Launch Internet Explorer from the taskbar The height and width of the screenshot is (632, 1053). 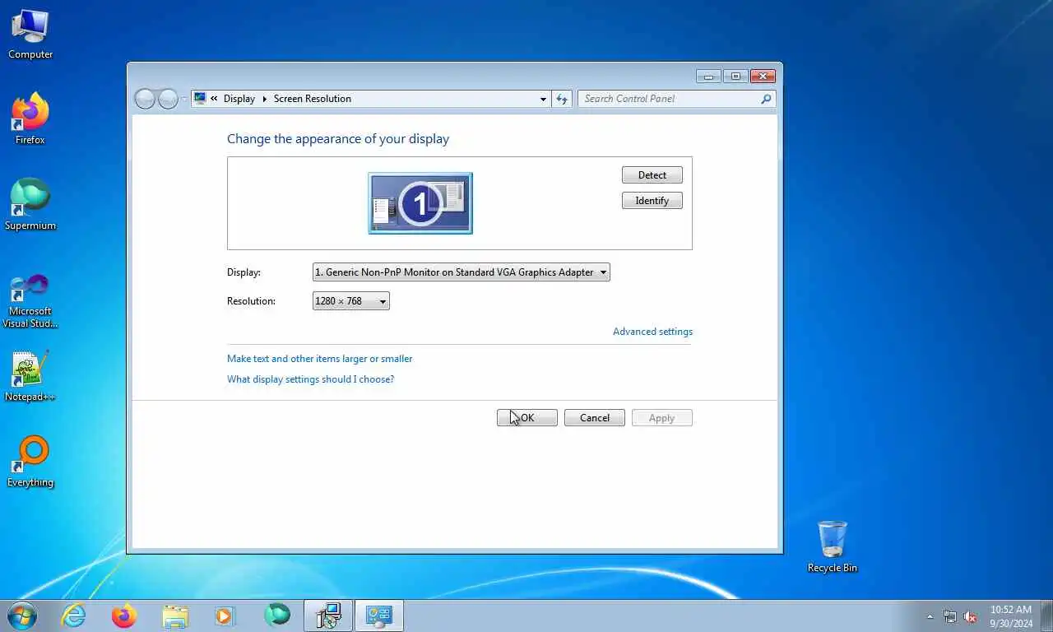[x=74, y=616]
